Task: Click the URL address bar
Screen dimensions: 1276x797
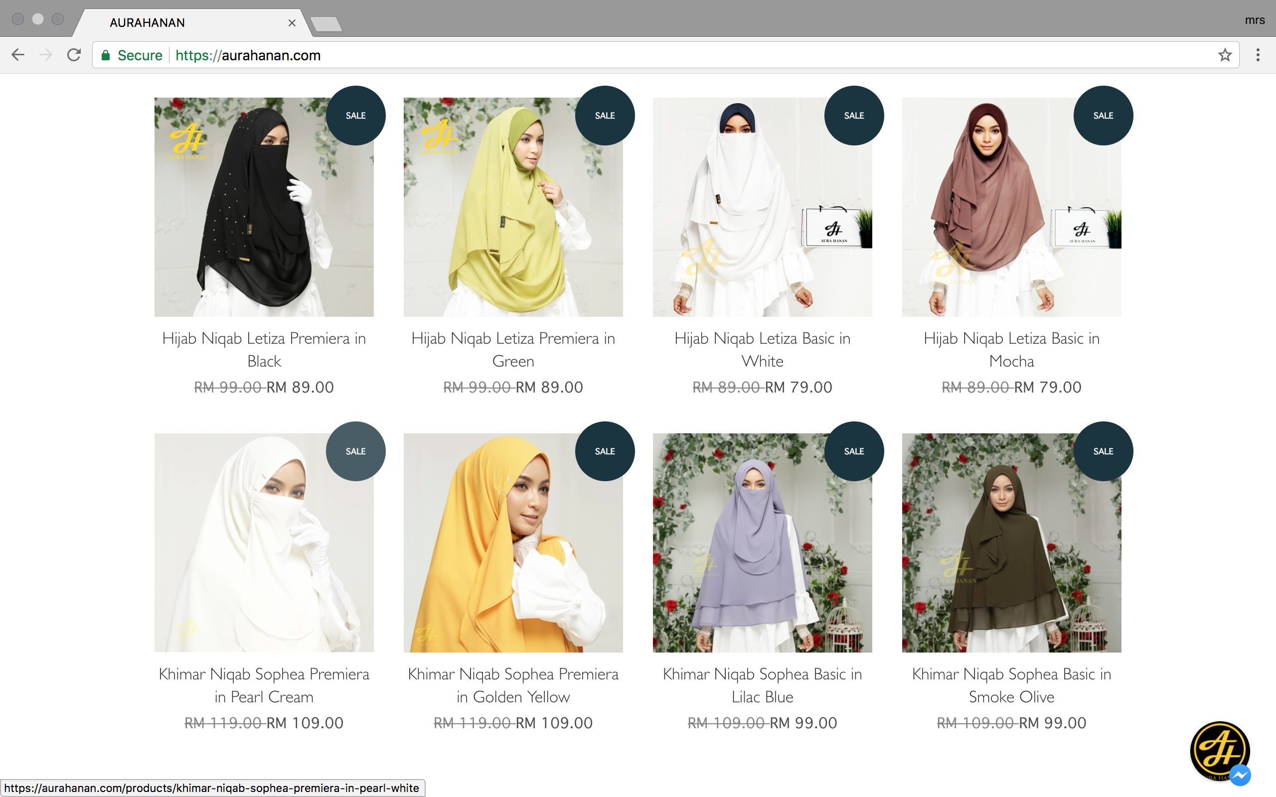Action: click(x=664, y=55)
